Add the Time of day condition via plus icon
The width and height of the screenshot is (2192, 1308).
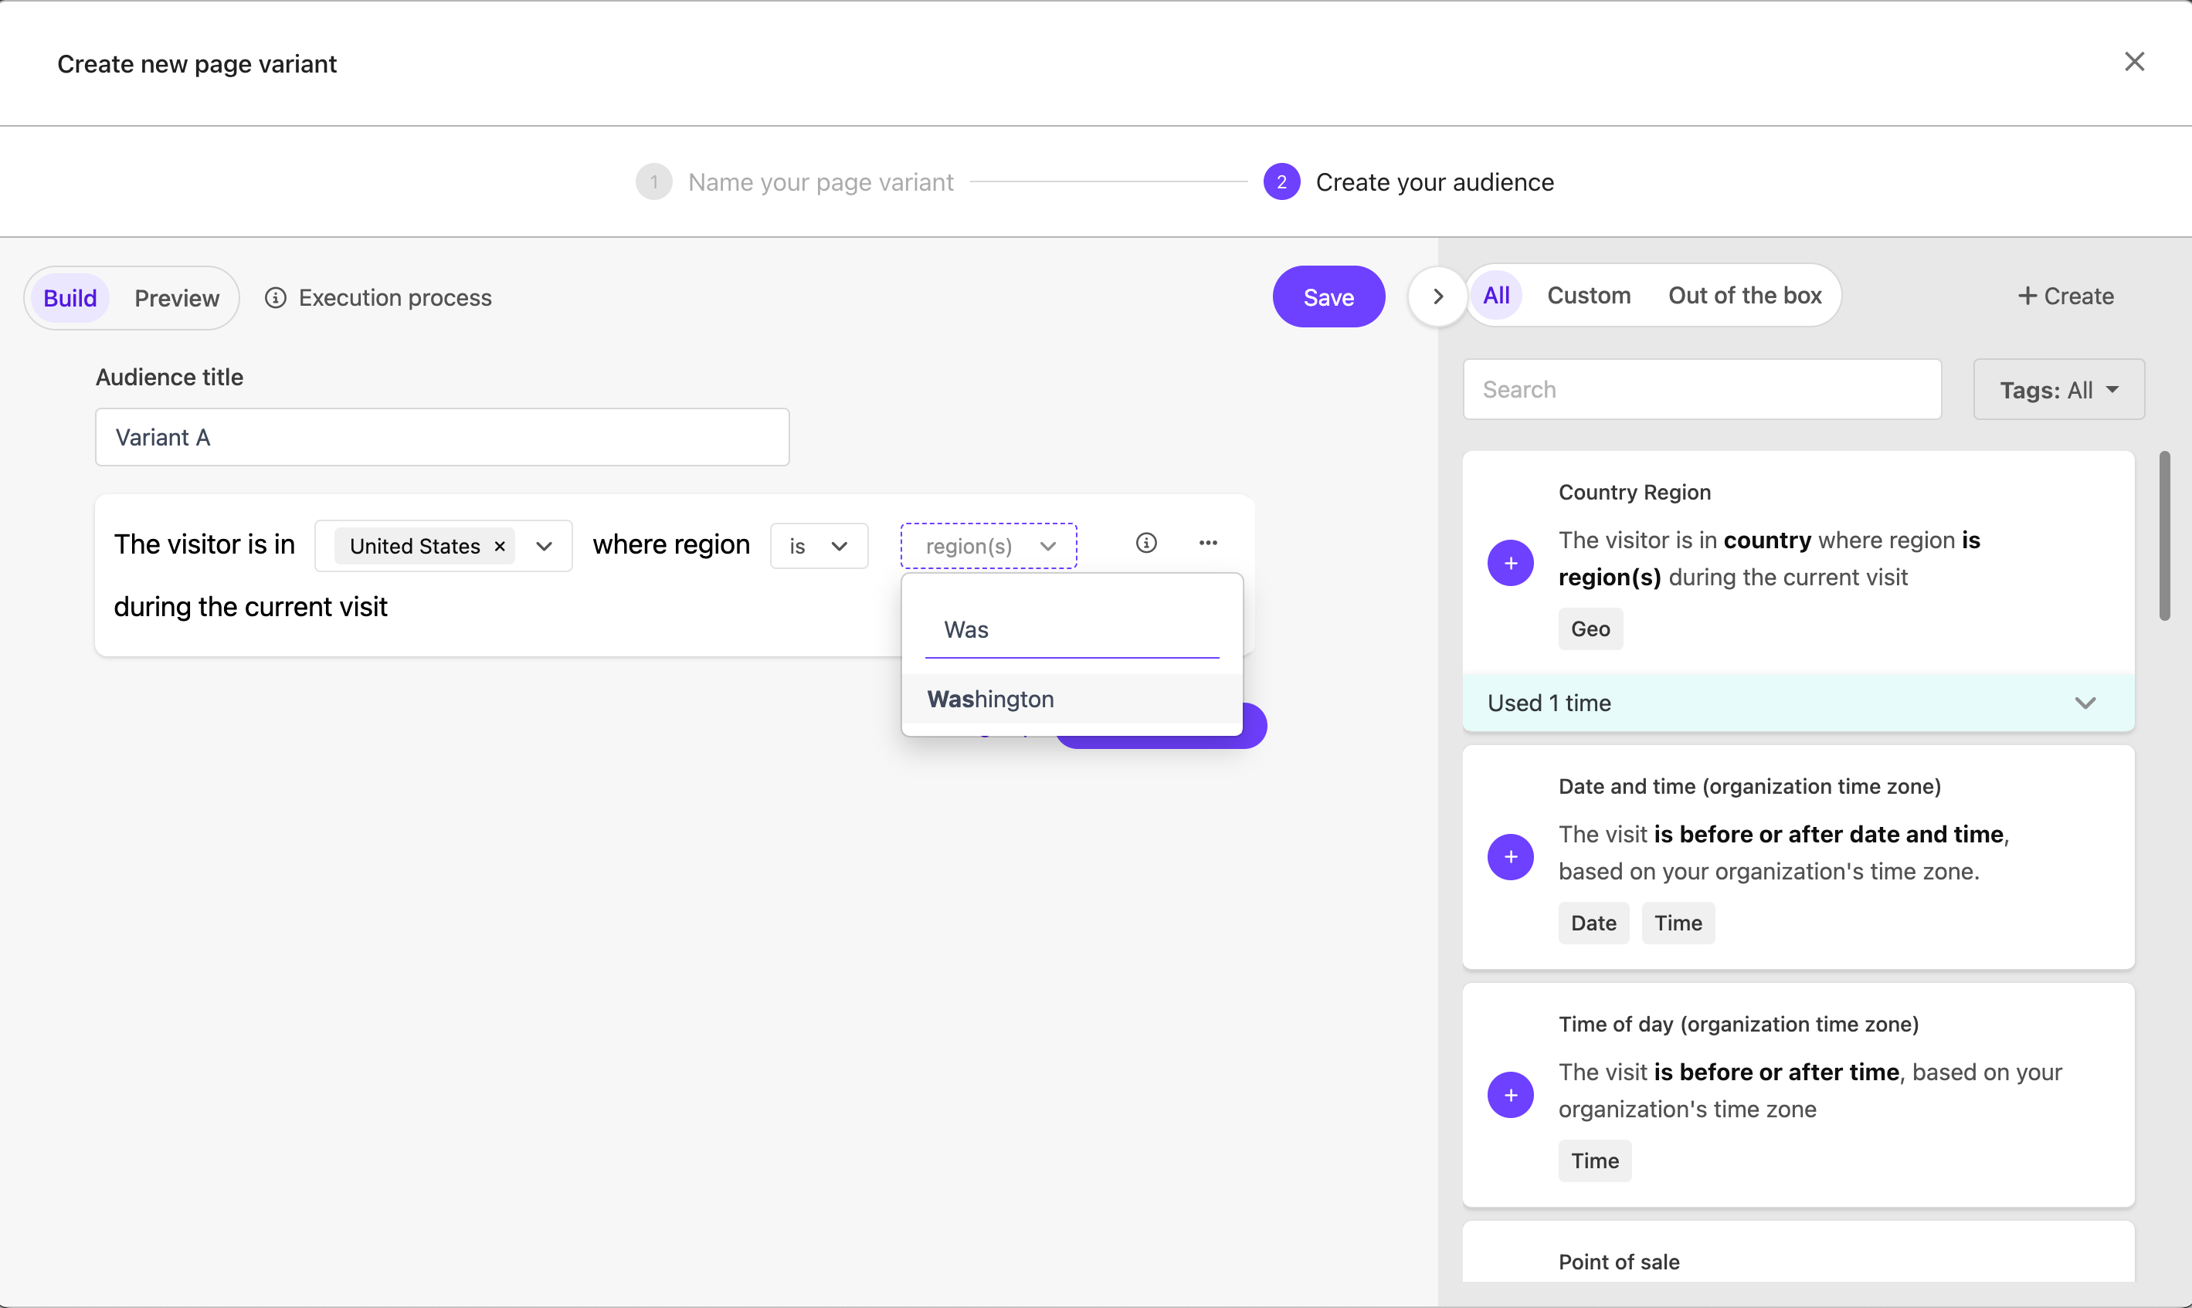point(1510,1094)
